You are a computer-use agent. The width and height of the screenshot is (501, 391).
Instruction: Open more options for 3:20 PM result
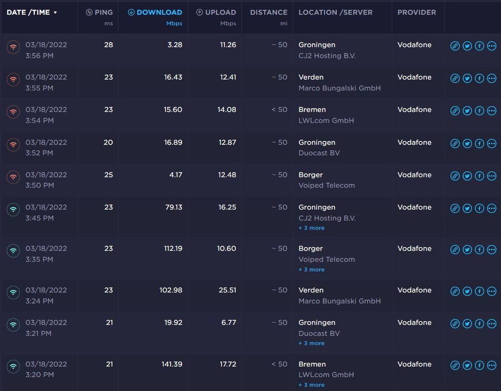(x=492, y=365)
